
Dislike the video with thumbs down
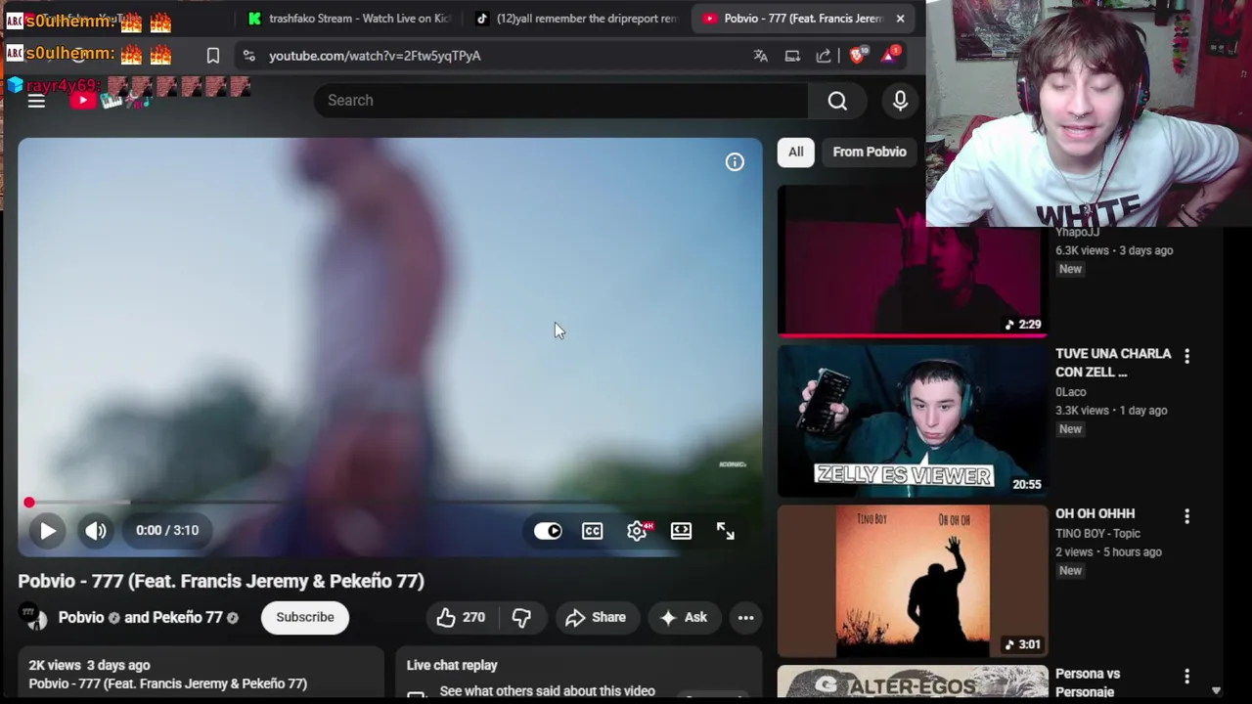click(x=521, y=617)
